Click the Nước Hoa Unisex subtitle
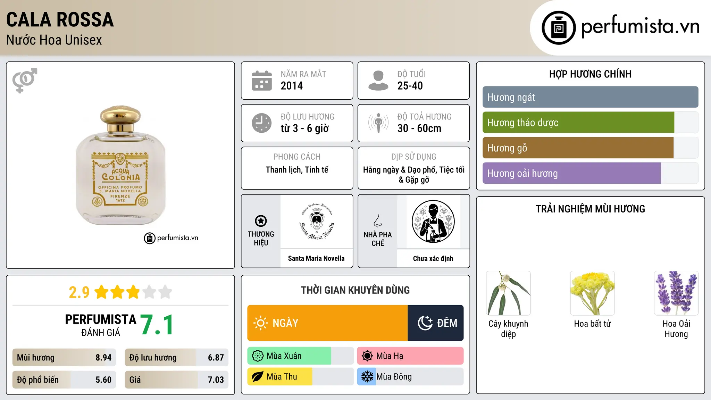Viewport: 711px width, 400px height. [54, 40]
